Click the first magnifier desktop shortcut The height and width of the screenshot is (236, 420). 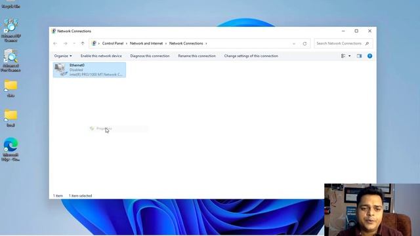point(10,30)
